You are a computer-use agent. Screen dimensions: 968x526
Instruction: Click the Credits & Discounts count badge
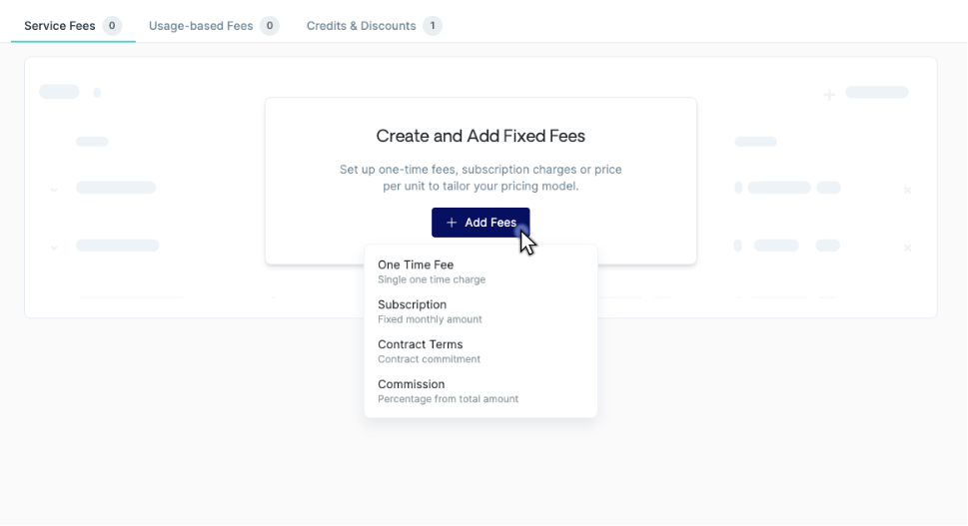[x=432, y=26]
